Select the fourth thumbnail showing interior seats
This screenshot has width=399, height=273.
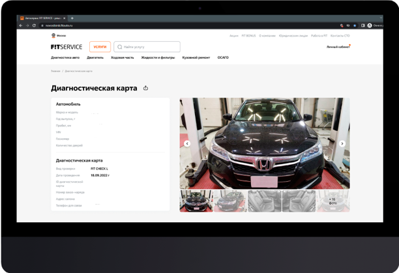(x=299, y=201)
